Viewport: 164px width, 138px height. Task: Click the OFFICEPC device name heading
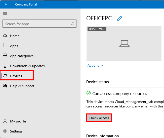[99, 18]
